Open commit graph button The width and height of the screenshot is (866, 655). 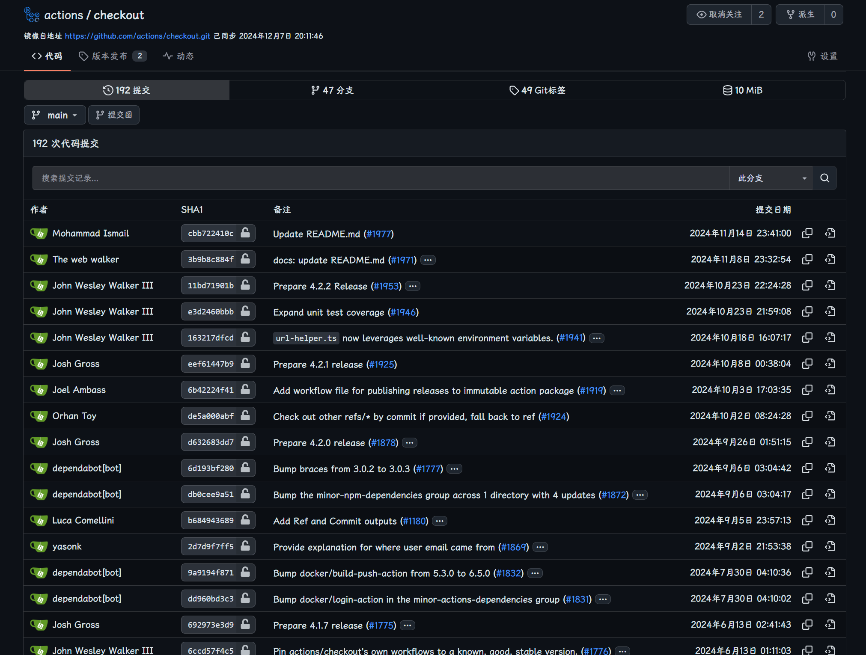click(114, 115)
